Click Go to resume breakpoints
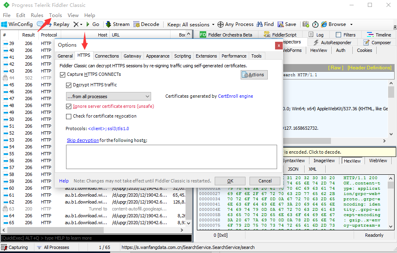397x253 pixels. pos(93,24)
